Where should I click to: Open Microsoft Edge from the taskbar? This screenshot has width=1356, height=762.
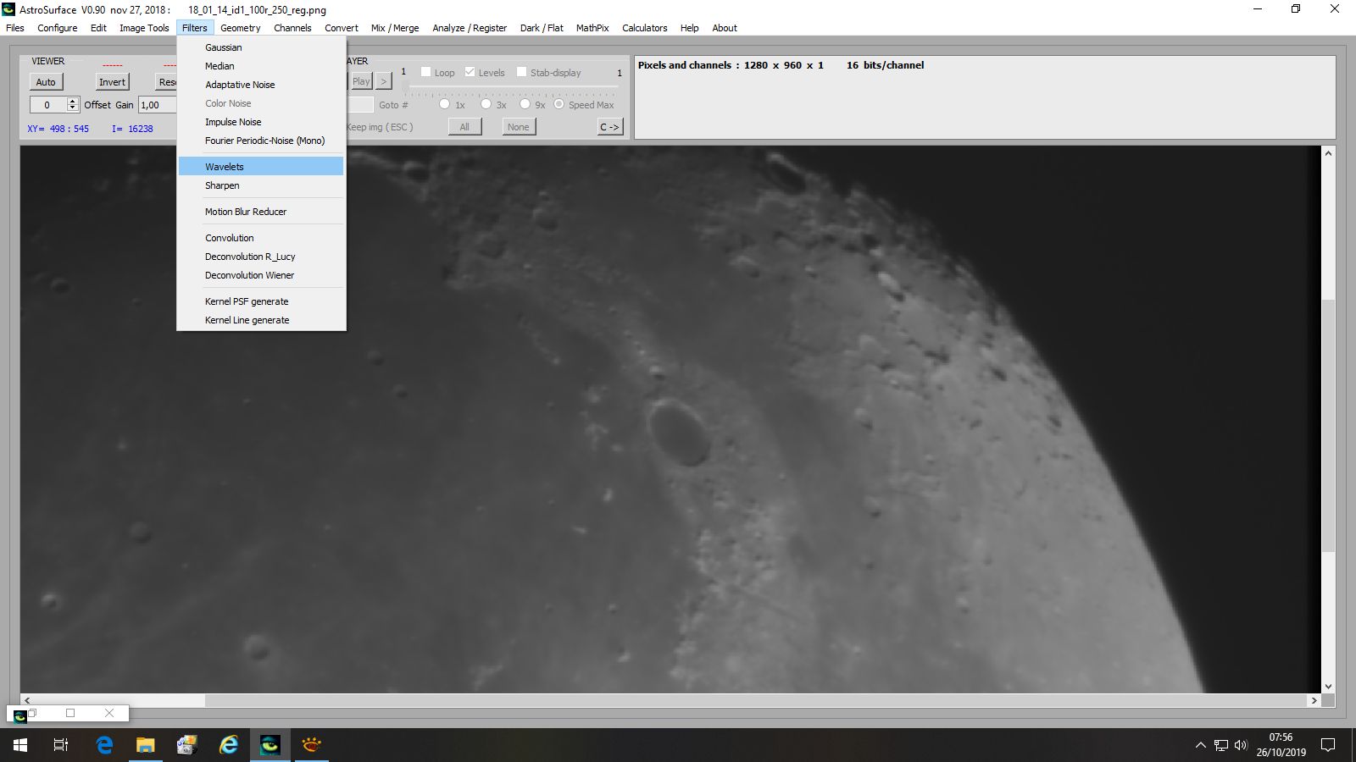pyautogui.click(x=104, y=745)
